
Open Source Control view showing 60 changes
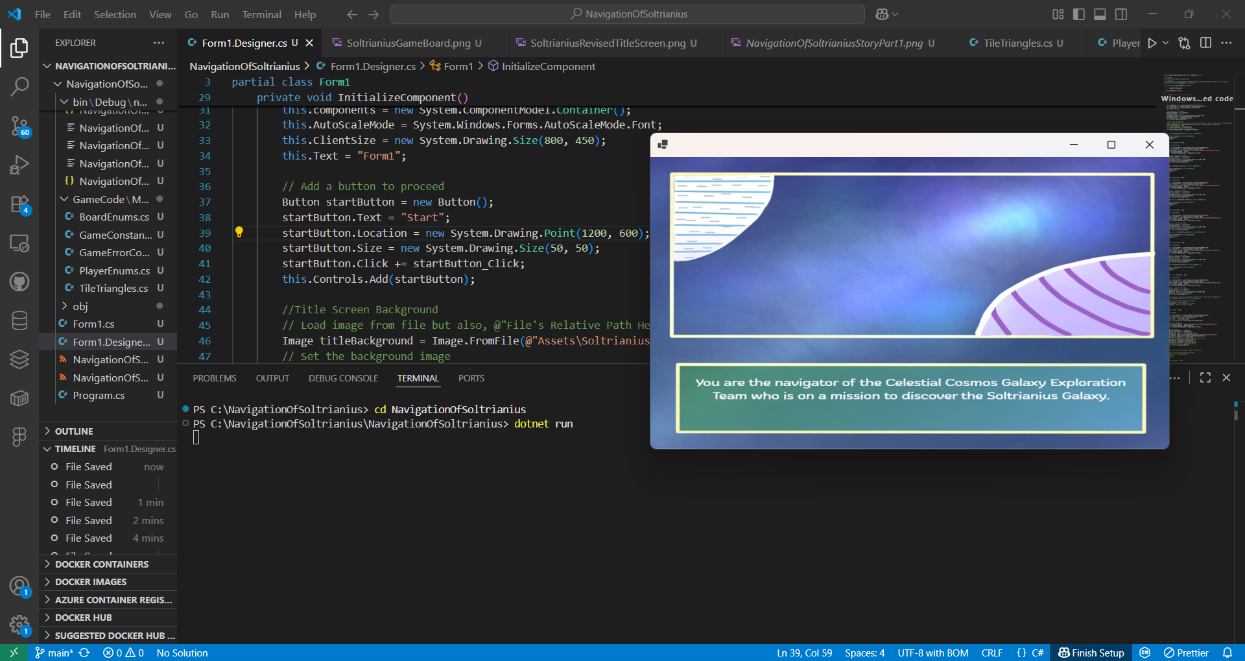tap(20, 126)
